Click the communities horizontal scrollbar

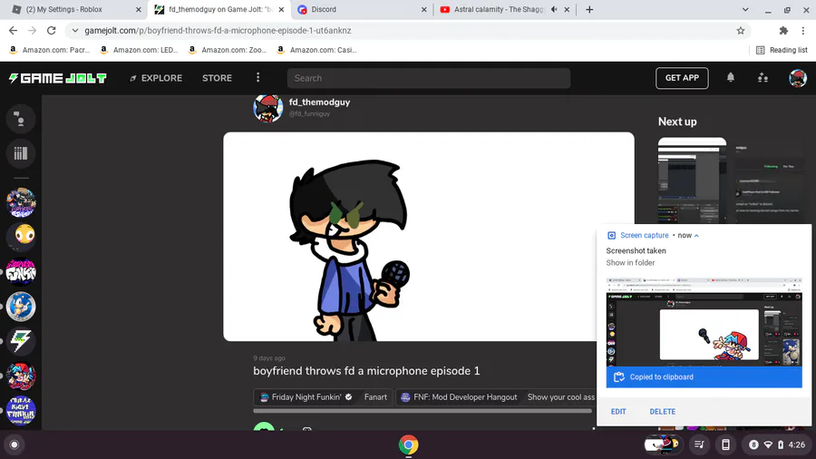click(x=423, y=411)
